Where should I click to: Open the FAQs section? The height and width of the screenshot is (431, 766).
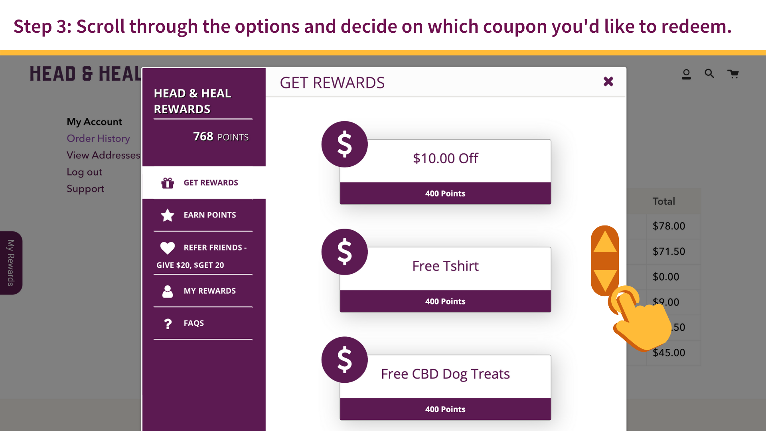point(194,323)
